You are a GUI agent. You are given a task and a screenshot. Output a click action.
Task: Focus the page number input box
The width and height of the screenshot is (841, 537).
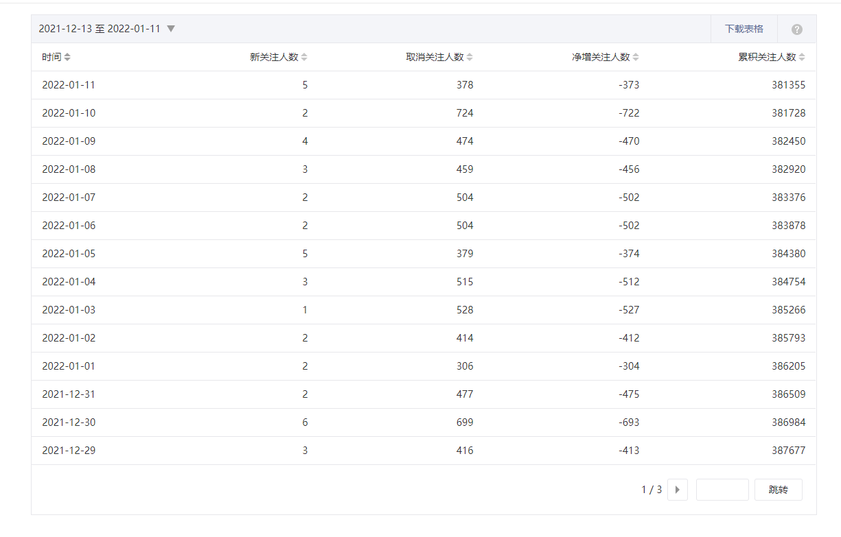tap(722, 490)
